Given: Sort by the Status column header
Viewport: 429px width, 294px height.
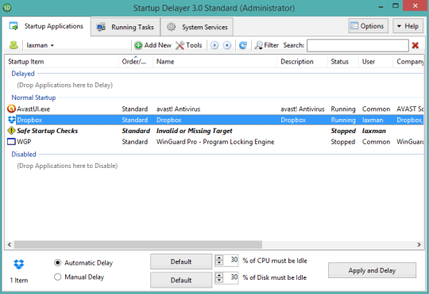Looking at the screenshot, I should (x=343, y=62).
